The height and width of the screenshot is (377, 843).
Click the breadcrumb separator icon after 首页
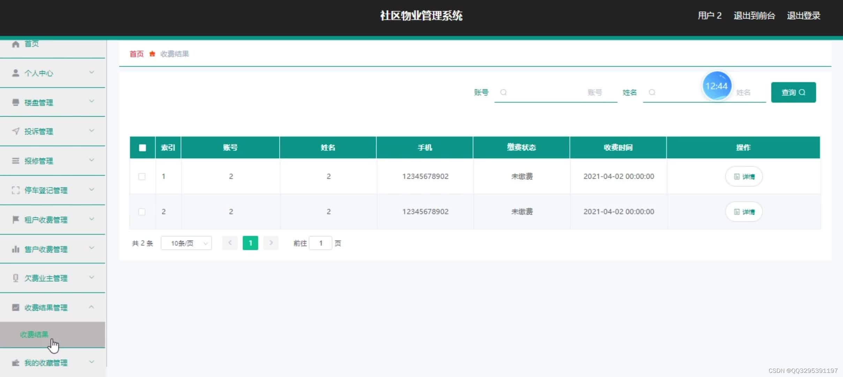[152, 54]
